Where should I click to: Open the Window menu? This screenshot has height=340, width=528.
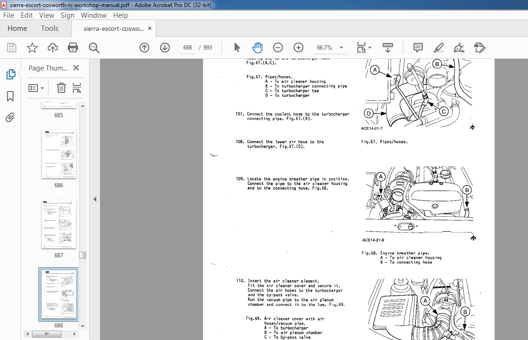(93, 15)
